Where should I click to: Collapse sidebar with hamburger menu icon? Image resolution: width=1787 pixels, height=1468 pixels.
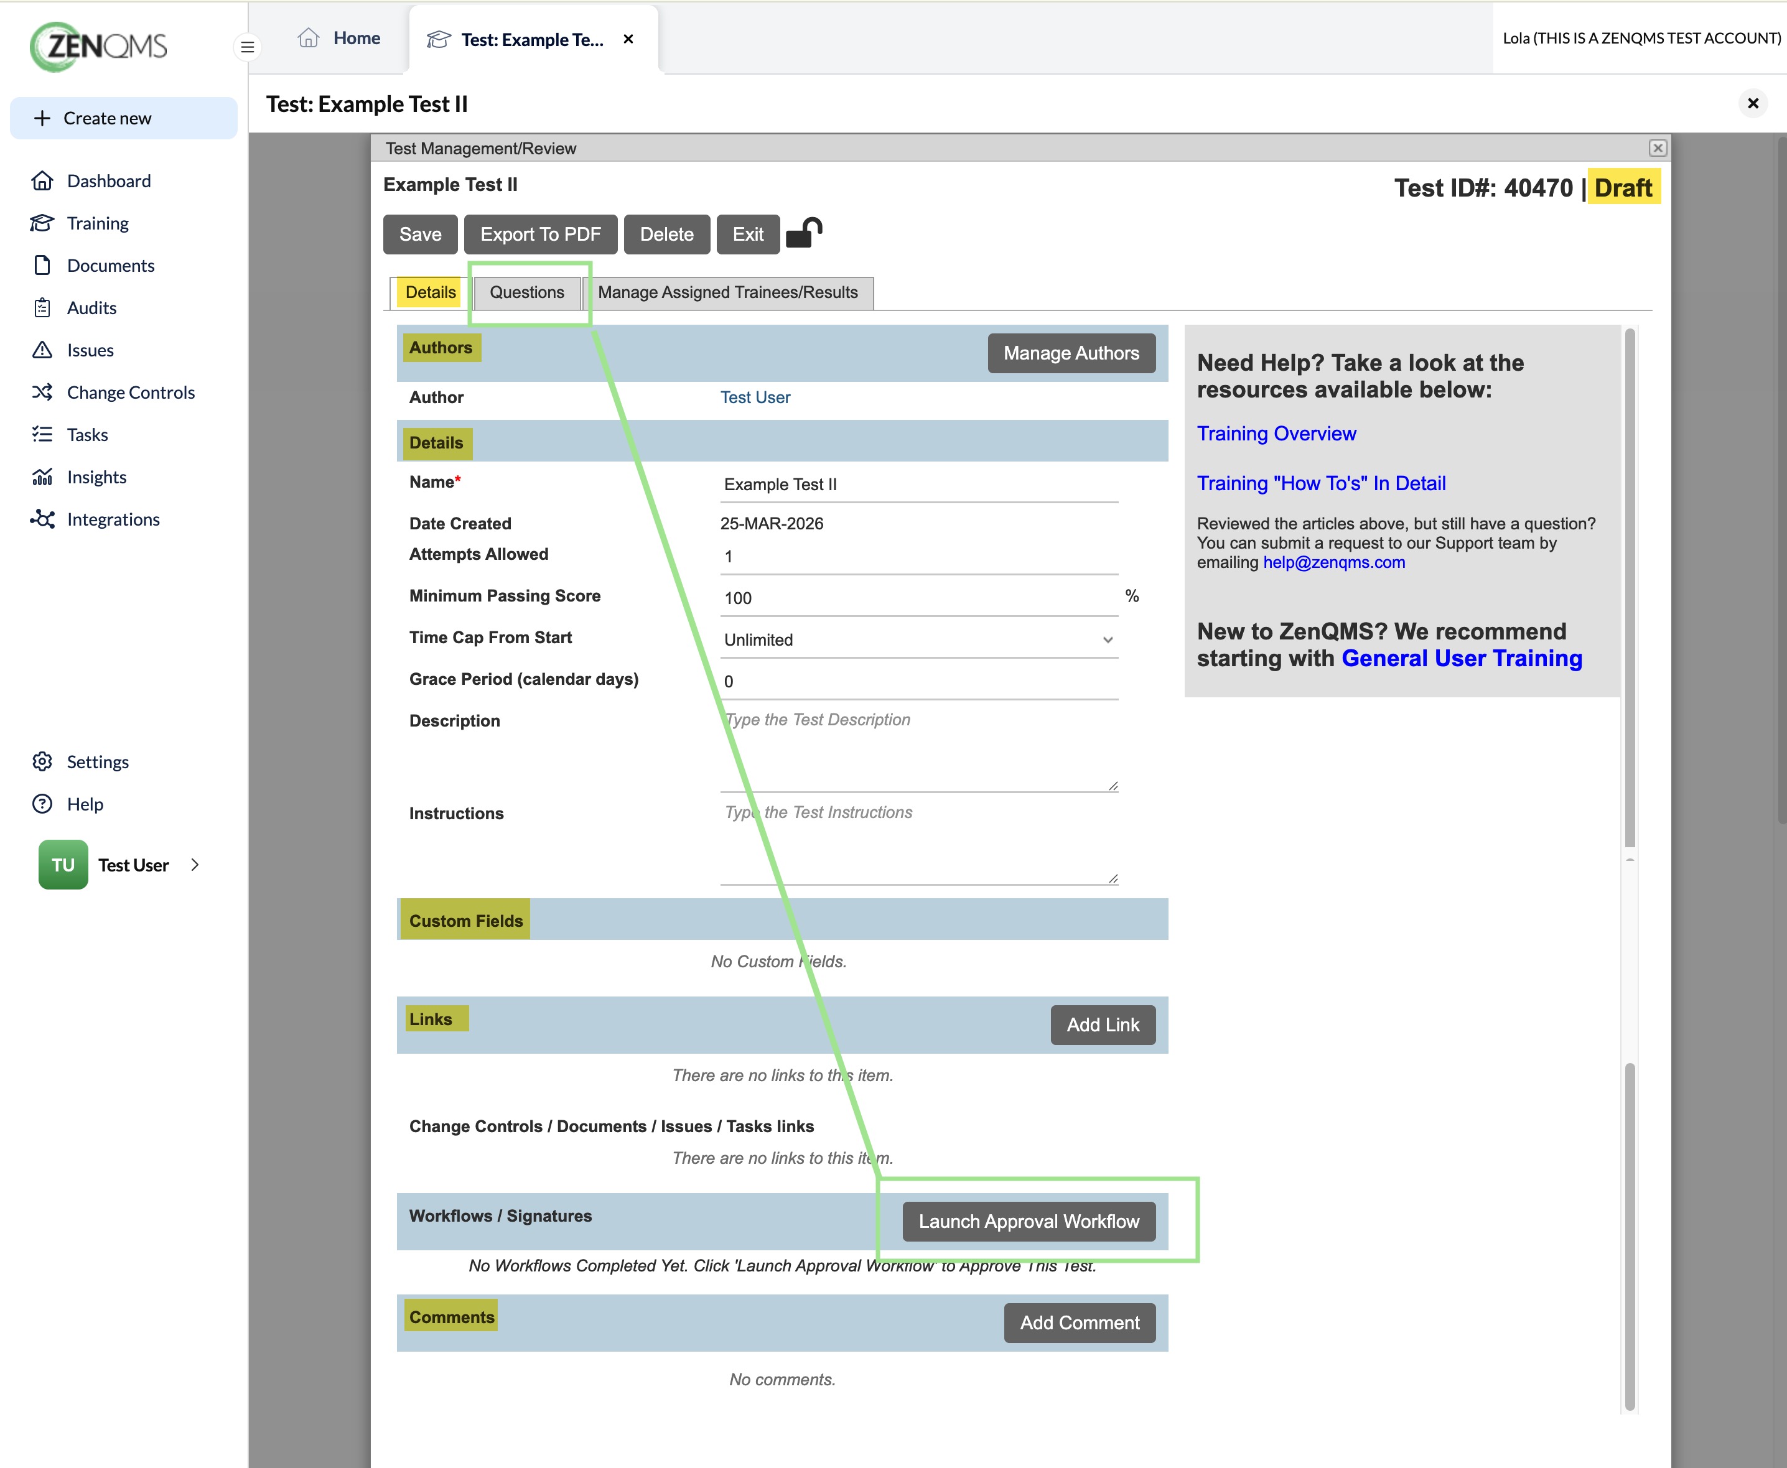tap(247, 47)
